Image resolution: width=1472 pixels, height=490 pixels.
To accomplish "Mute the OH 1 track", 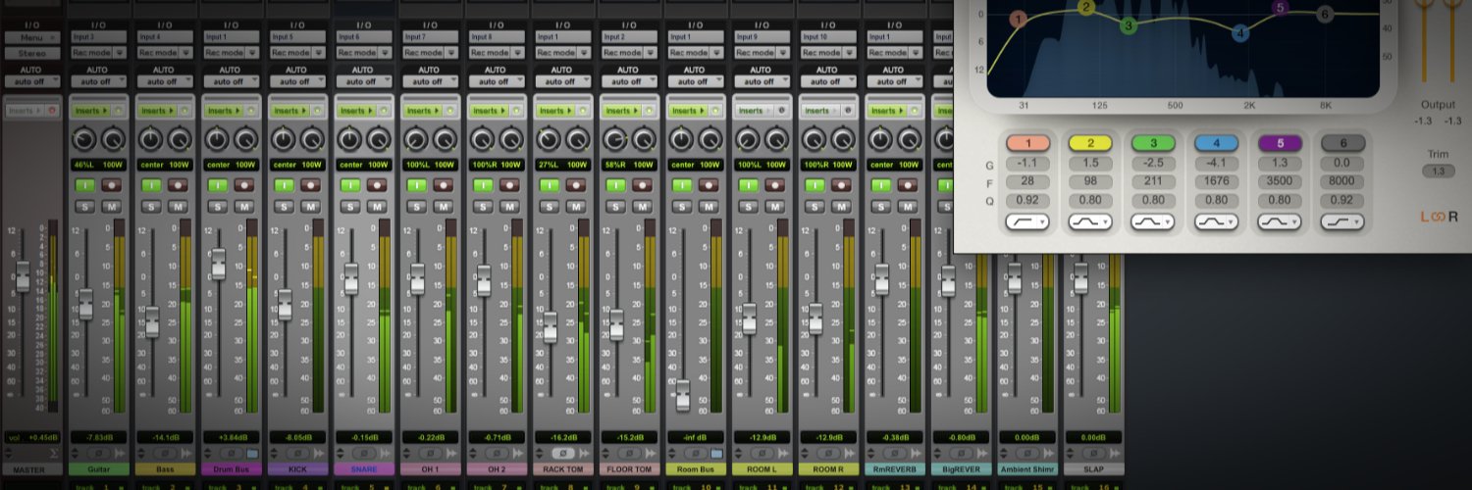I will pyautogui.click(x=445, y=206).
